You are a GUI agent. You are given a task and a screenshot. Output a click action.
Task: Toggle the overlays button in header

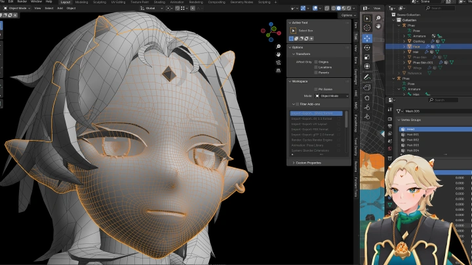[x=315, y=9]
